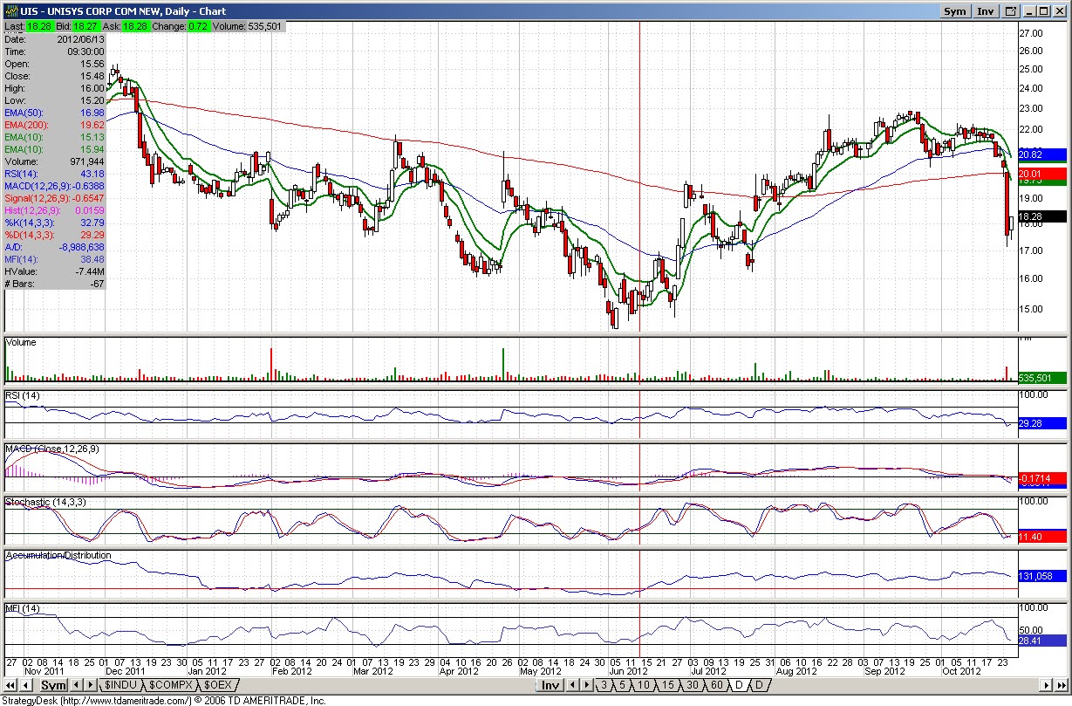The width and height of the screenshot is (1072, 706).
Task: Select the 30-minute interval tab
Action: (x=692, y=686)
